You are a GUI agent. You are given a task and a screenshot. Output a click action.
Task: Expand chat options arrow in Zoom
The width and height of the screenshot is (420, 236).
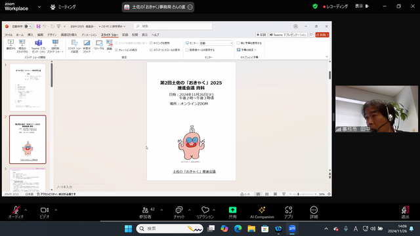click(189, 210)
